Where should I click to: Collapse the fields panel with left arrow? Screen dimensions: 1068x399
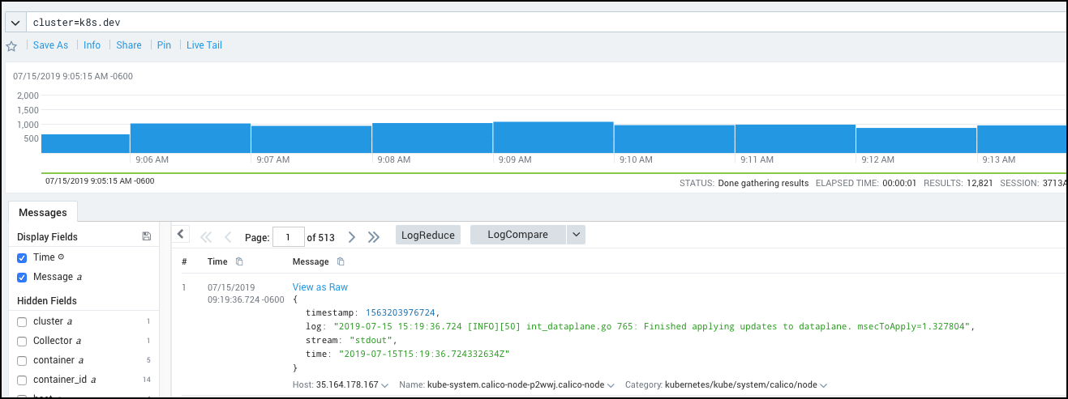tap(181, 235)
